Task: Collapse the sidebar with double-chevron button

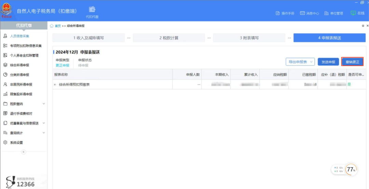Action: coord(24,152)
